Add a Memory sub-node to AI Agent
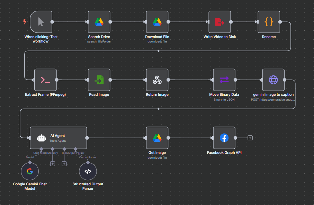Image resolution: width=314 pixels, height=205 pixels. pos(53,164)
